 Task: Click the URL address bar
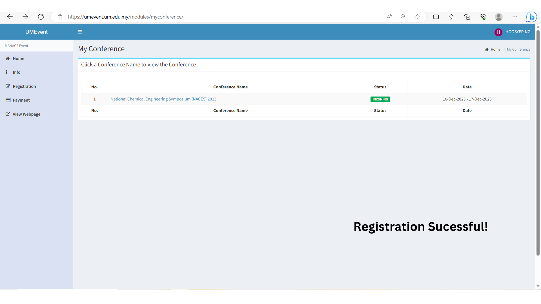pyautogui.click(x=197, y=17)
